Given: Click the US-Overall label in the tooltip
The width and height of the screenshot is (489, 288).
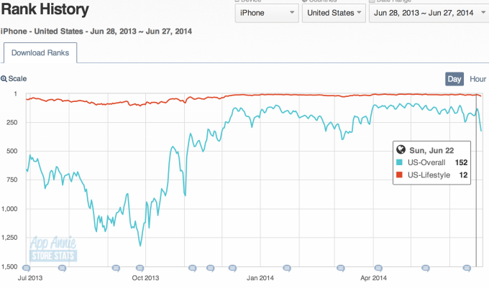Looking at the screenshot, I should pyautogui.click(x=427, y=162).
